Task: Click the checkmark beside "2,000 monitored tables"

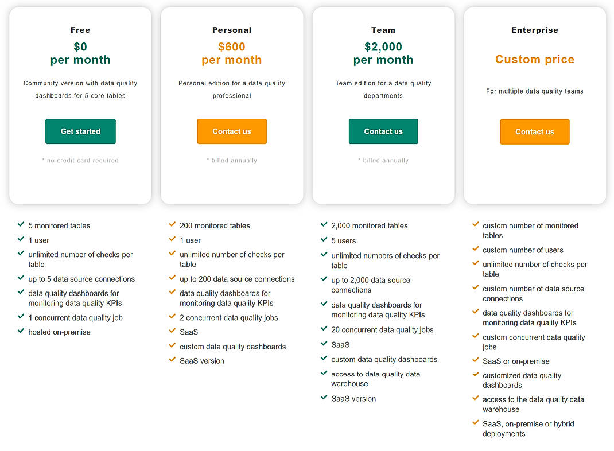Action: [x=324, y=226]
